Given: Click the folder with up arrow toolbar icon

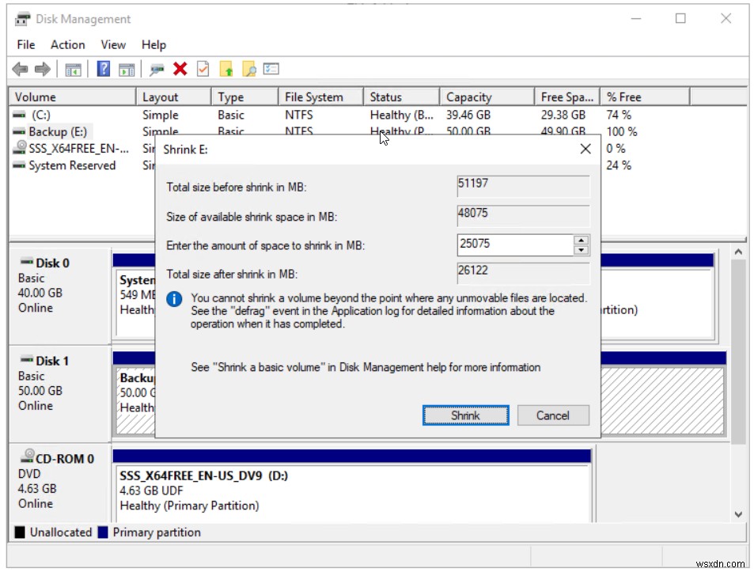Looking at the screenshot, I should tap(227, 69).
